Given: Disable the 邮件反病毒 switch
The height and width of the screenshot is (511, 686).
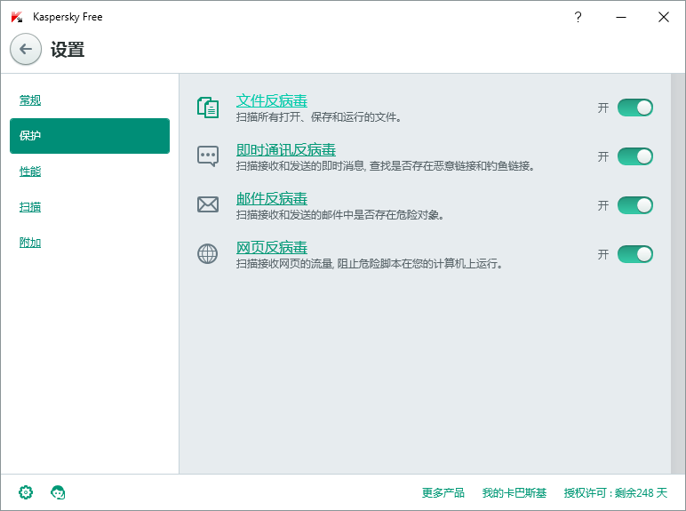Looking at the screenshot, I should coord(634,205).
